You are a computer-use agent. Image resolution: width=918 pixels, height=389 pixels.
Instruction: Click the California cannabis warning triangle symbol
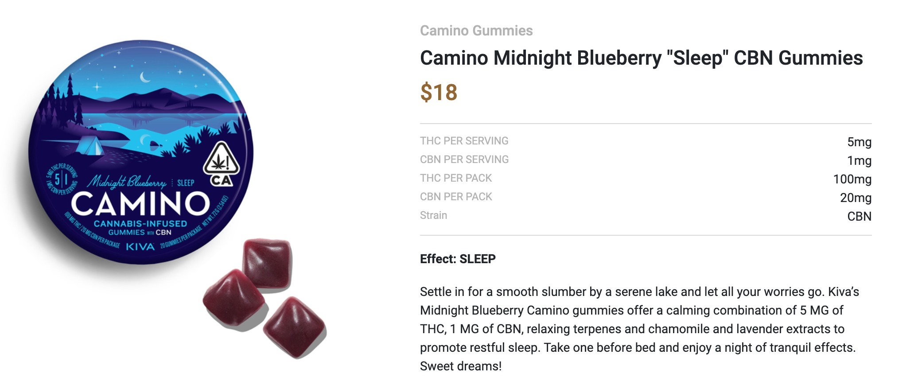coord(221,159)
